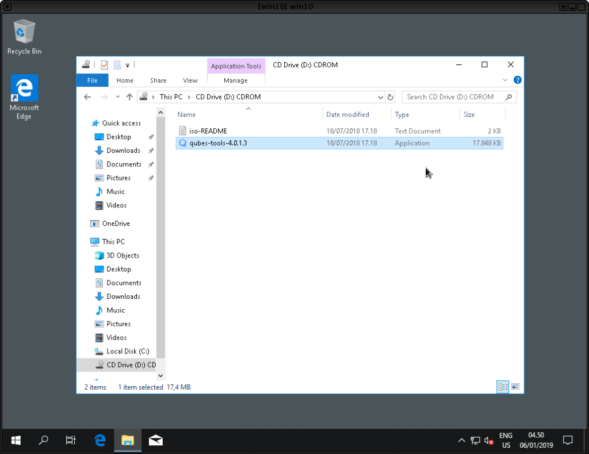Expand chevron before This PC in breadcrumb
Viewport: 589px width, 454px height.
tap(153, 97)
